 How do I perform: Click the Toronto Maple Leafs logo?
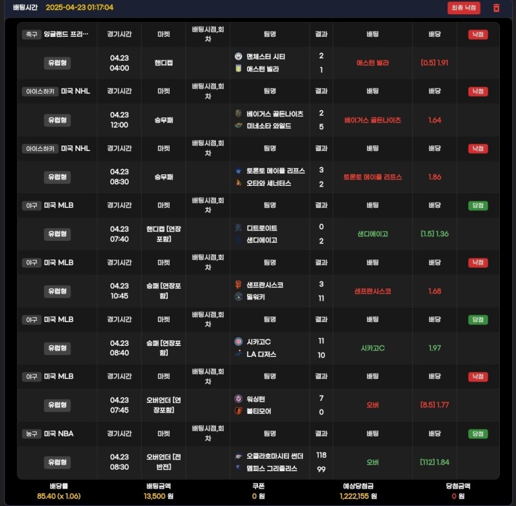tap(239, 171)
